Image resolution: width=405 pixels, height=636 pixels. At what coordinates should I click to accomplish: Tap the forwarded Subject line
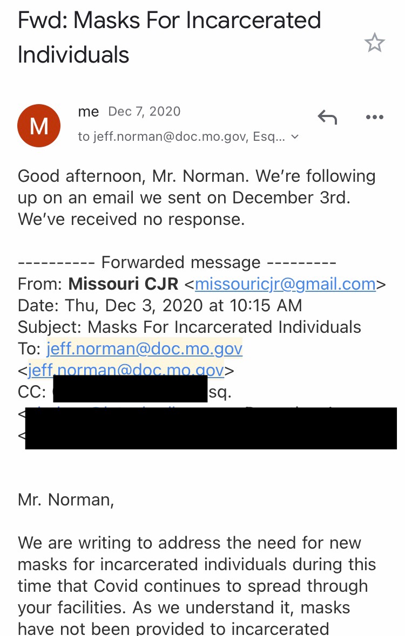[190, 327]
